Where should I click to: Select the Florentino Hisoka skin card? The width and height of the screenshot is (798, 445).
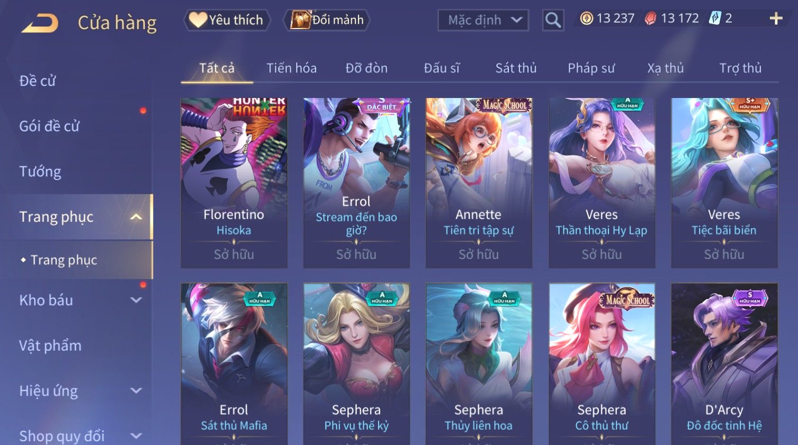click(x=234, y=183)
